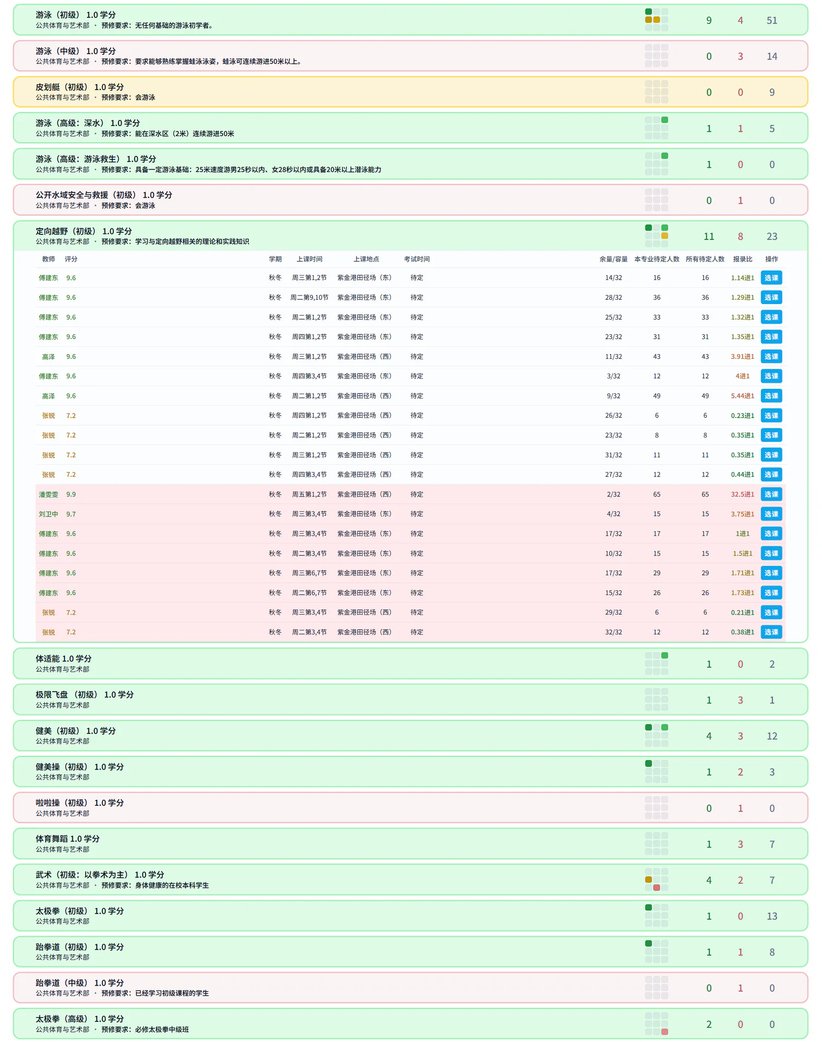Click the schedule grid on 游泳（初级）card

coord(656,20)
